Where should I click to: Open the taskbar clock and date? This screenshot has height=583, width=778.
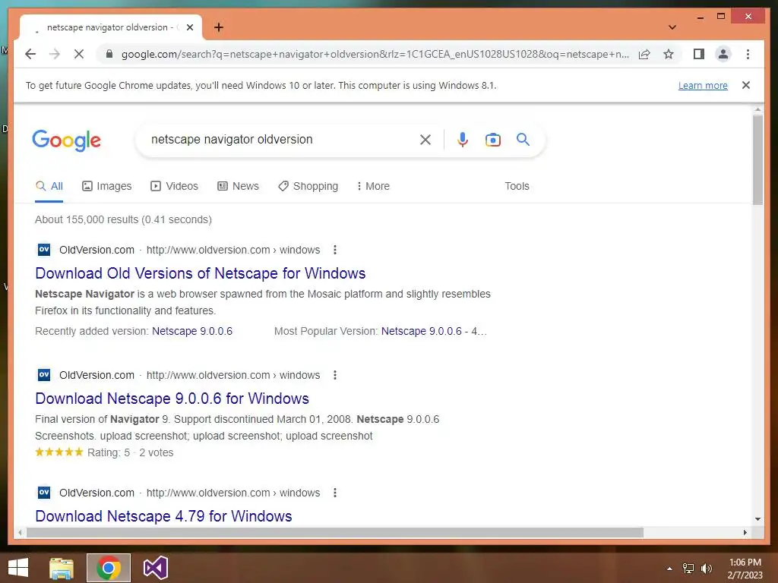[745, 569]
